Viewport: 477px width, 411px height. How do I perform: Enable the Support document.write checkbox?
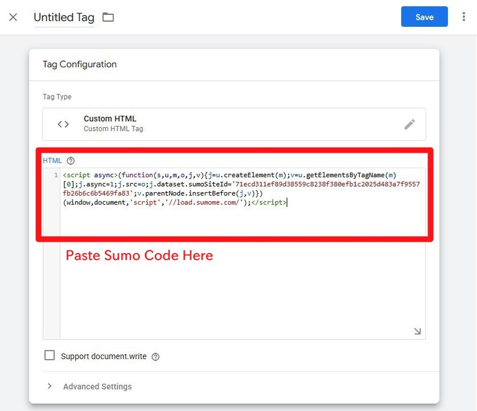point(50,356)
